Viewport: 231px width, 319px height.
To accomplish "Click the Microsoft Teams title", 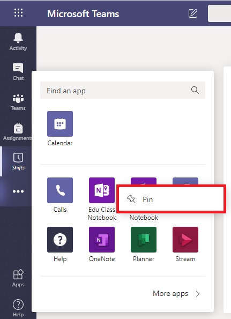I will tap(83, 14).
